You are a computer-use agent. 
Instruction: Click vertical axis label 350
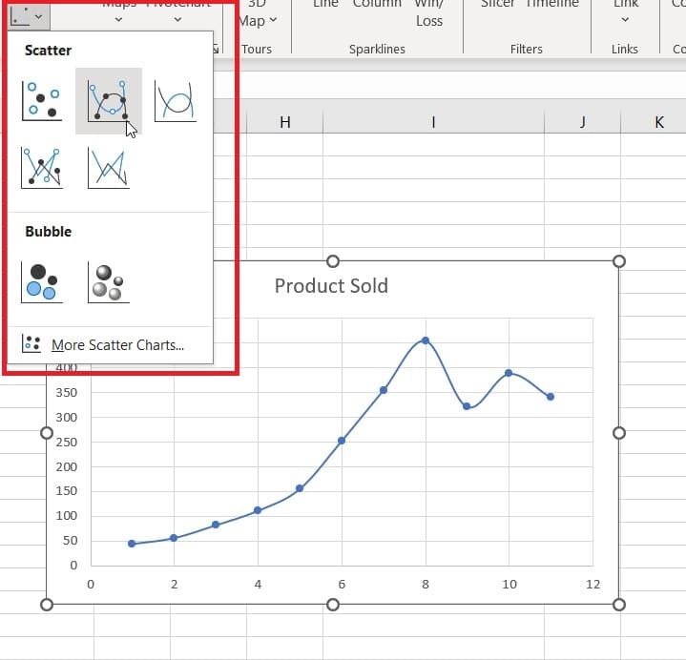(x=67, y=393)
